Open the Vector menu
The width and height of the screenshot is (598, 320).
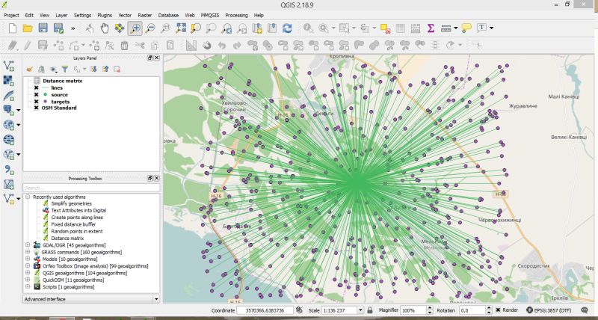125,15
